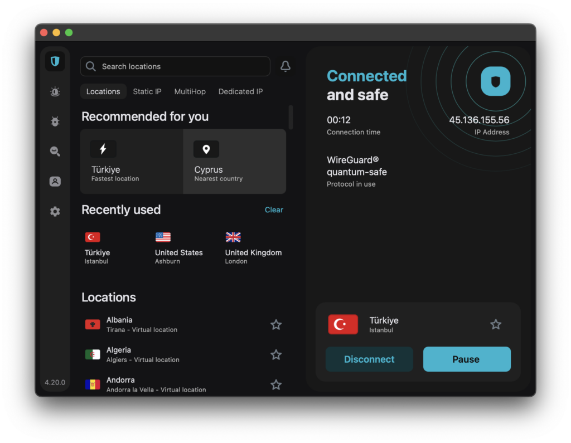571x443 pixels.
Task: Click the 4.20.0 version number
Action: (55, 382)
